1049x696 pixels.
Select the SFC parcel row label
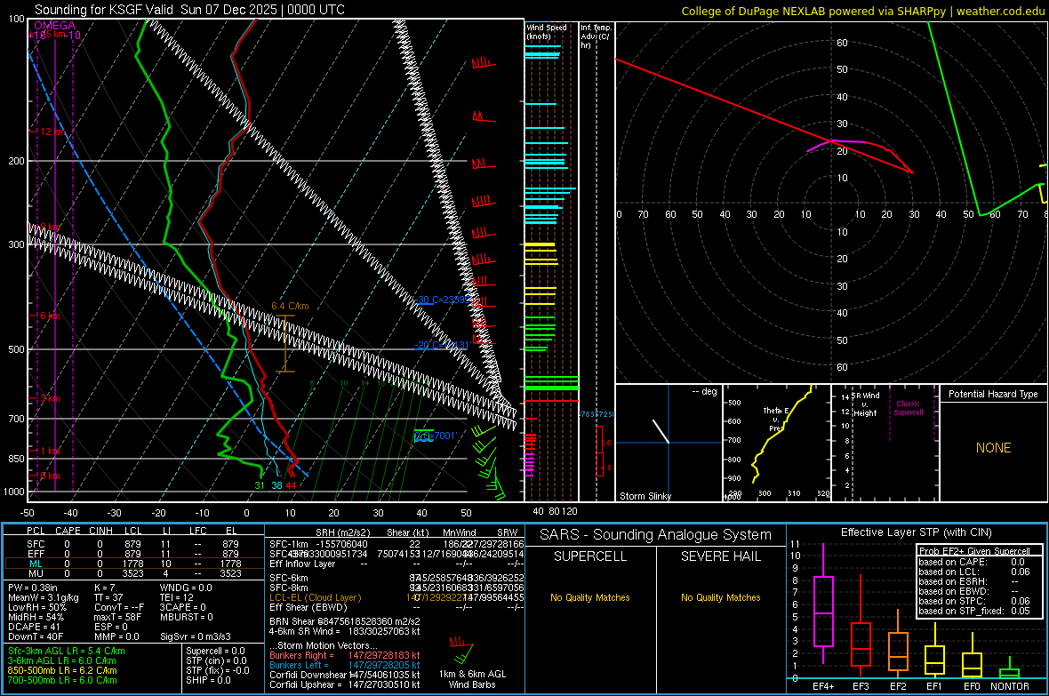pos(36,545)
